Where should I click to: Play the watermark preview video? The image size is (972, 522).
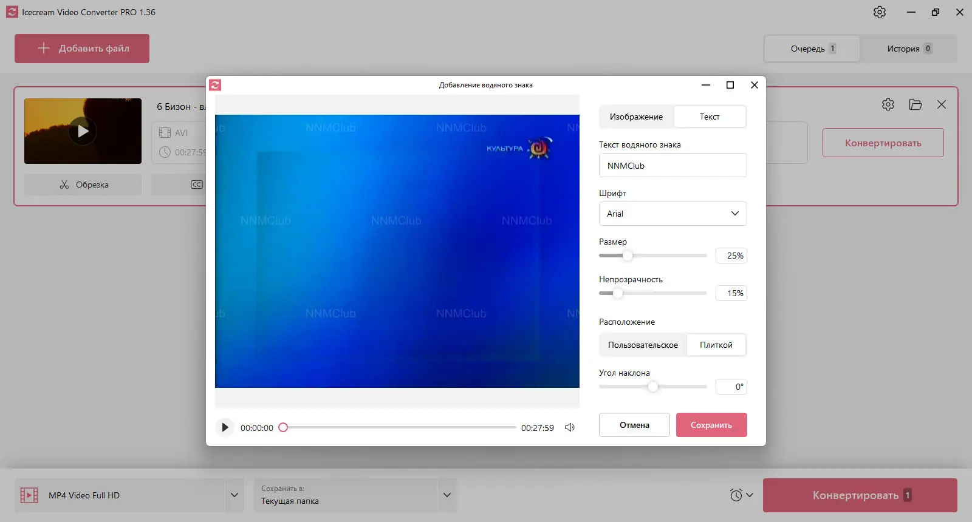click(x=225, y=427)
